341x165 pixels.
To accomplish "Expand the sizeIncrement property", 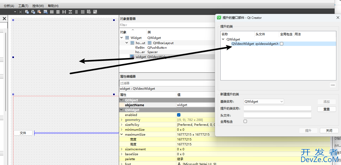I will pyautogui.click(x=122, y=149).
